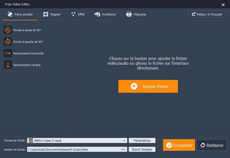Click the MPEG format icon in output field
230x158 pixels.
pos(31,140)
